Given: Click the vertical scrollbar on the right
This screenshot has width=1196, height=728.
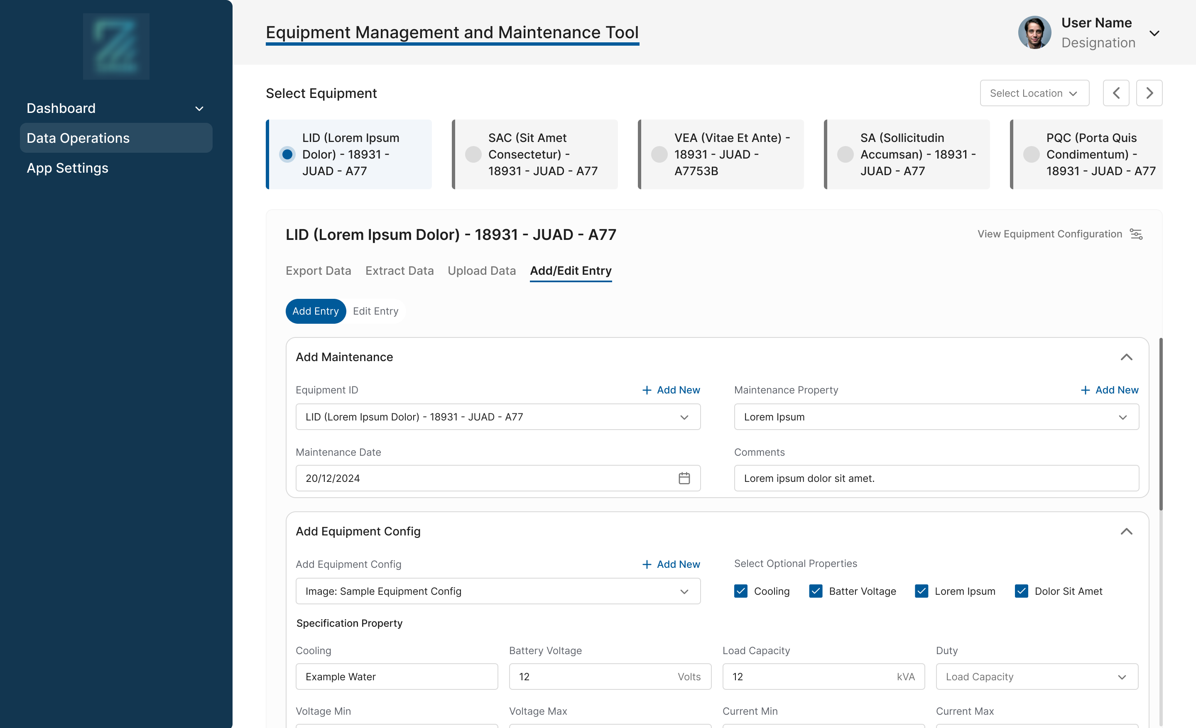Looking at the screenshot, I should [1161, 424].
